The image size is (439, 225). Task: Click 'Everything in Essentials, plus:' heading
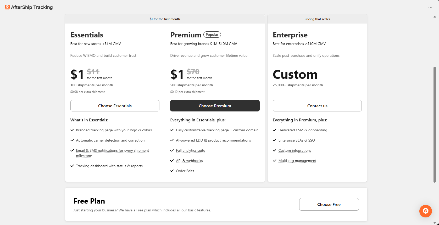[198, 120]
